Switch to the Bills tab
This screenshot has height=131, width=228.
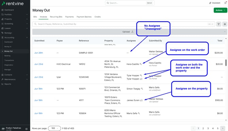tap(35, 17)
